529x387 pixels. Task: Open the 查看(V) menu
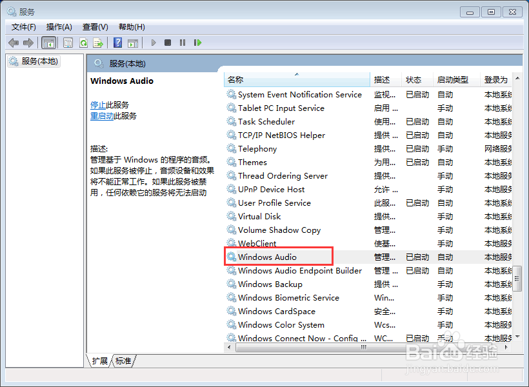point(95,27)
